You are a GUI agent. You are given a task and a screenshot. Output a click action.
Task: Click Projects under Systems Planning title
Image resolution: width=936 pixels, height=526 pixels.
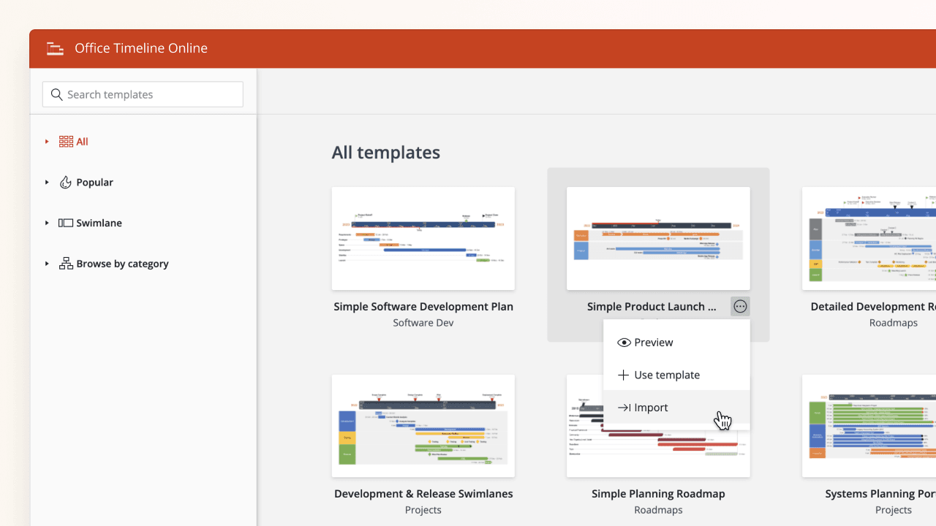(x=894, y=510)
